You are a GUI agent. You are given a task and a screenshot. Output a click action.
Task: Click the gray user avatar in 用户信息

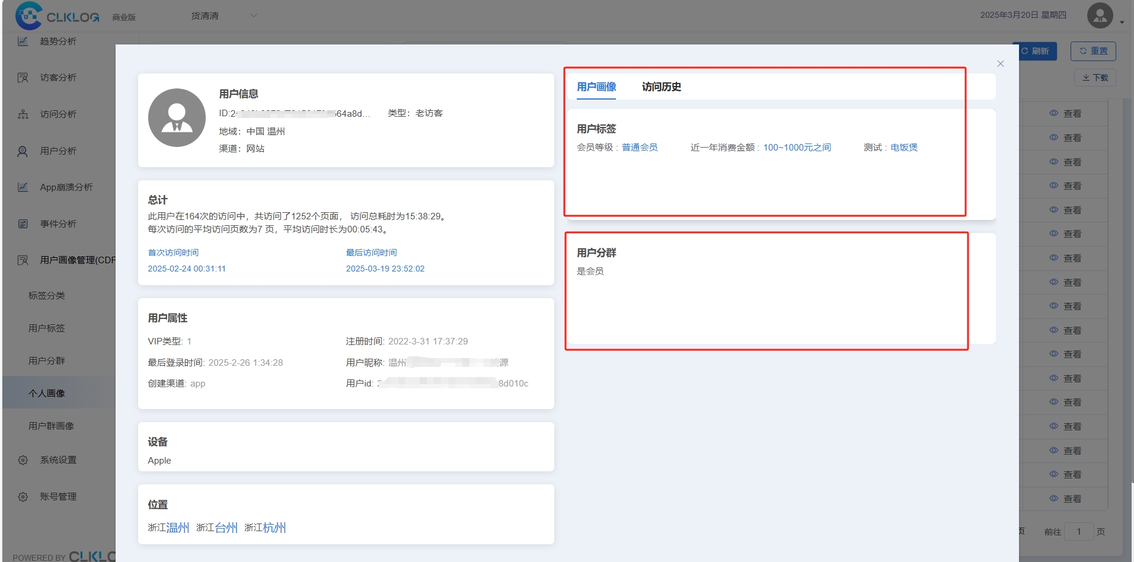(177, 117)
